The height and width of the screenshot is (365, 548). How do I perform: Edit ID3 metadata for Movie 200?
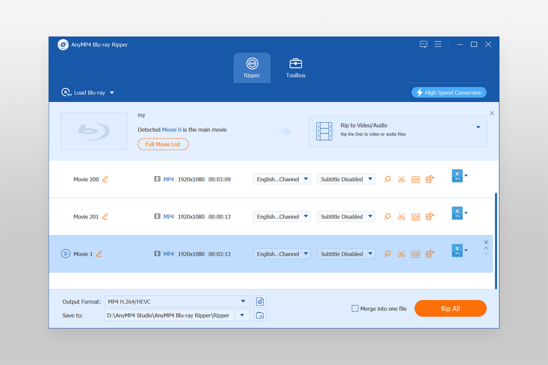pyautogui.click(x=416, y=180)
